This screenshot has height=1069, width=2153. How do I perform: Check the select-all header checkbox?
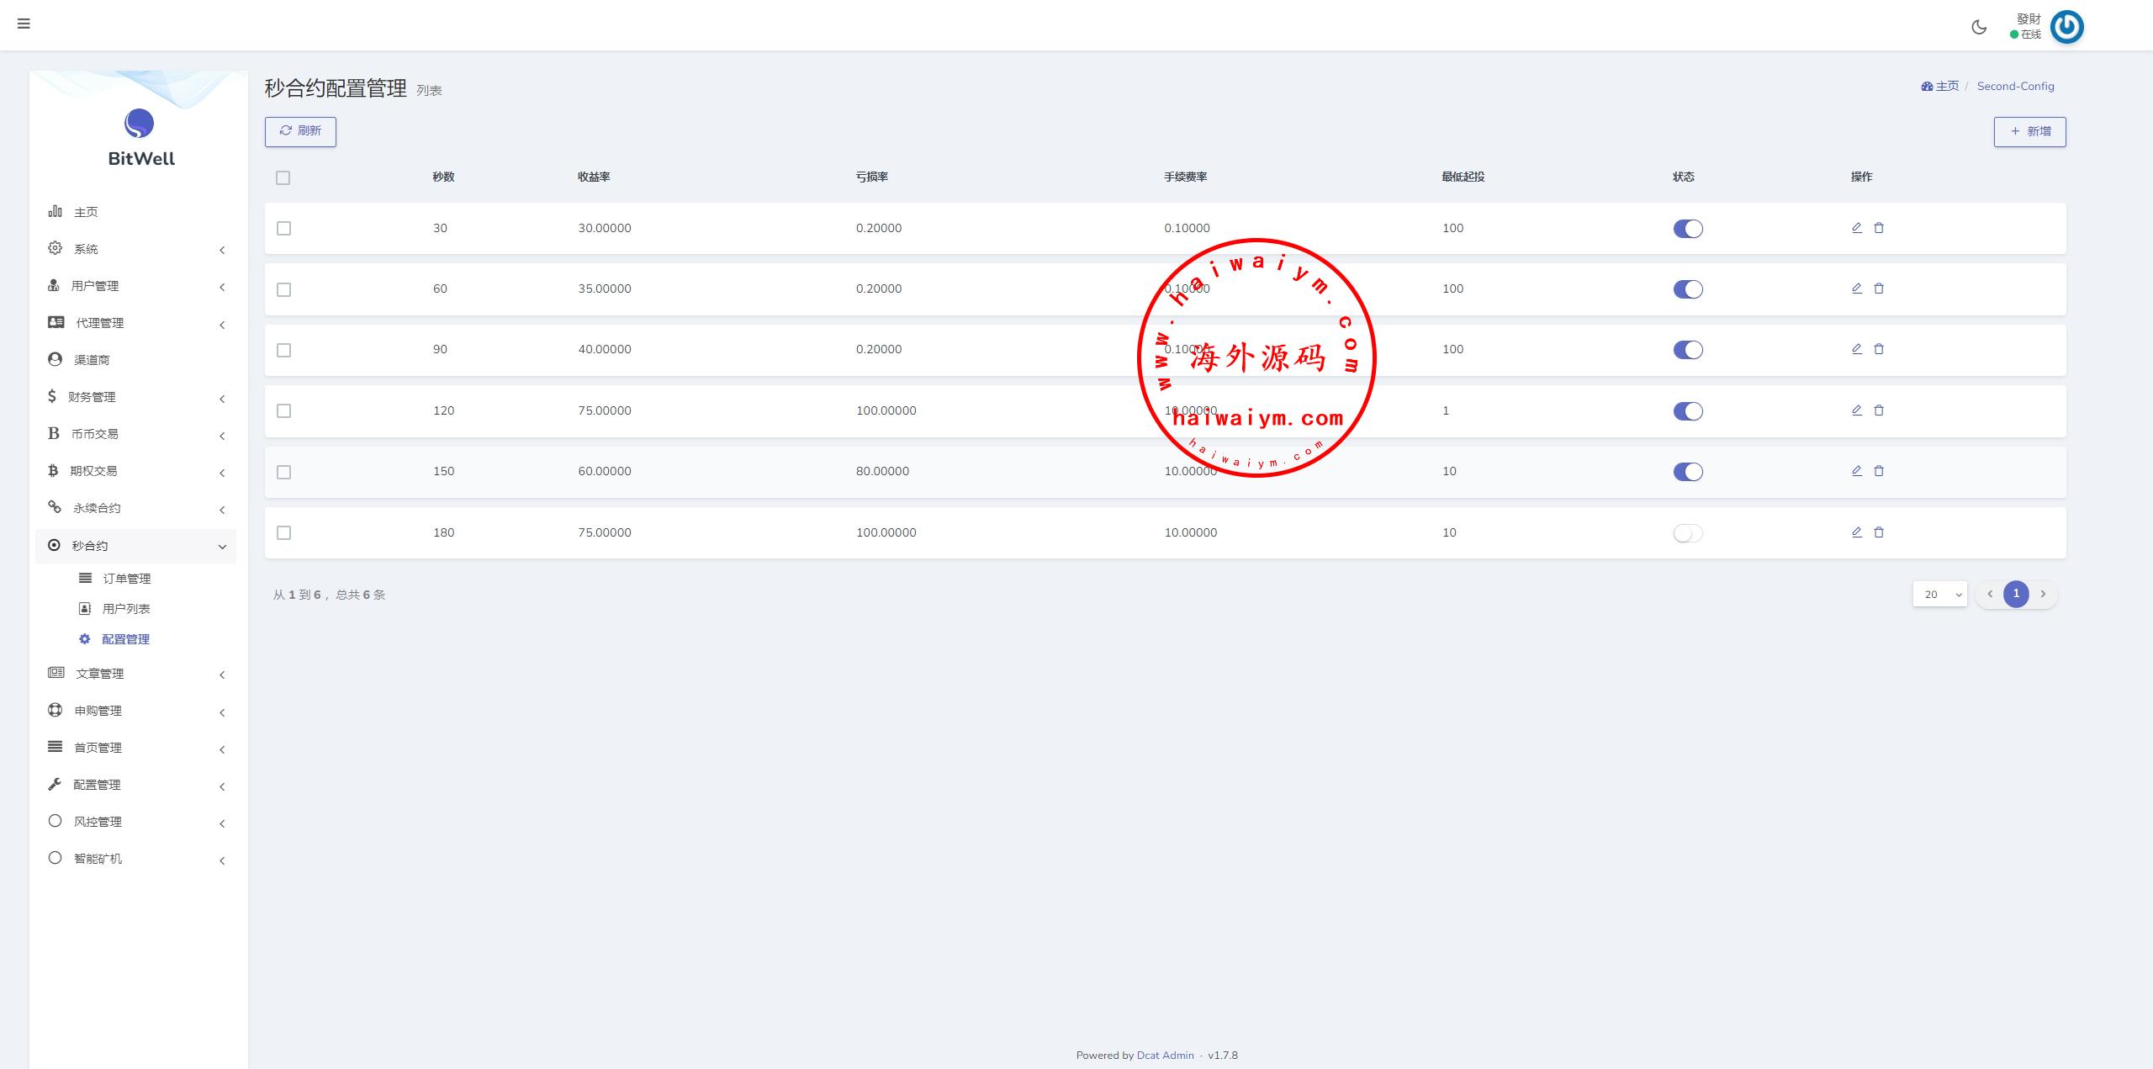pos(283,177)
